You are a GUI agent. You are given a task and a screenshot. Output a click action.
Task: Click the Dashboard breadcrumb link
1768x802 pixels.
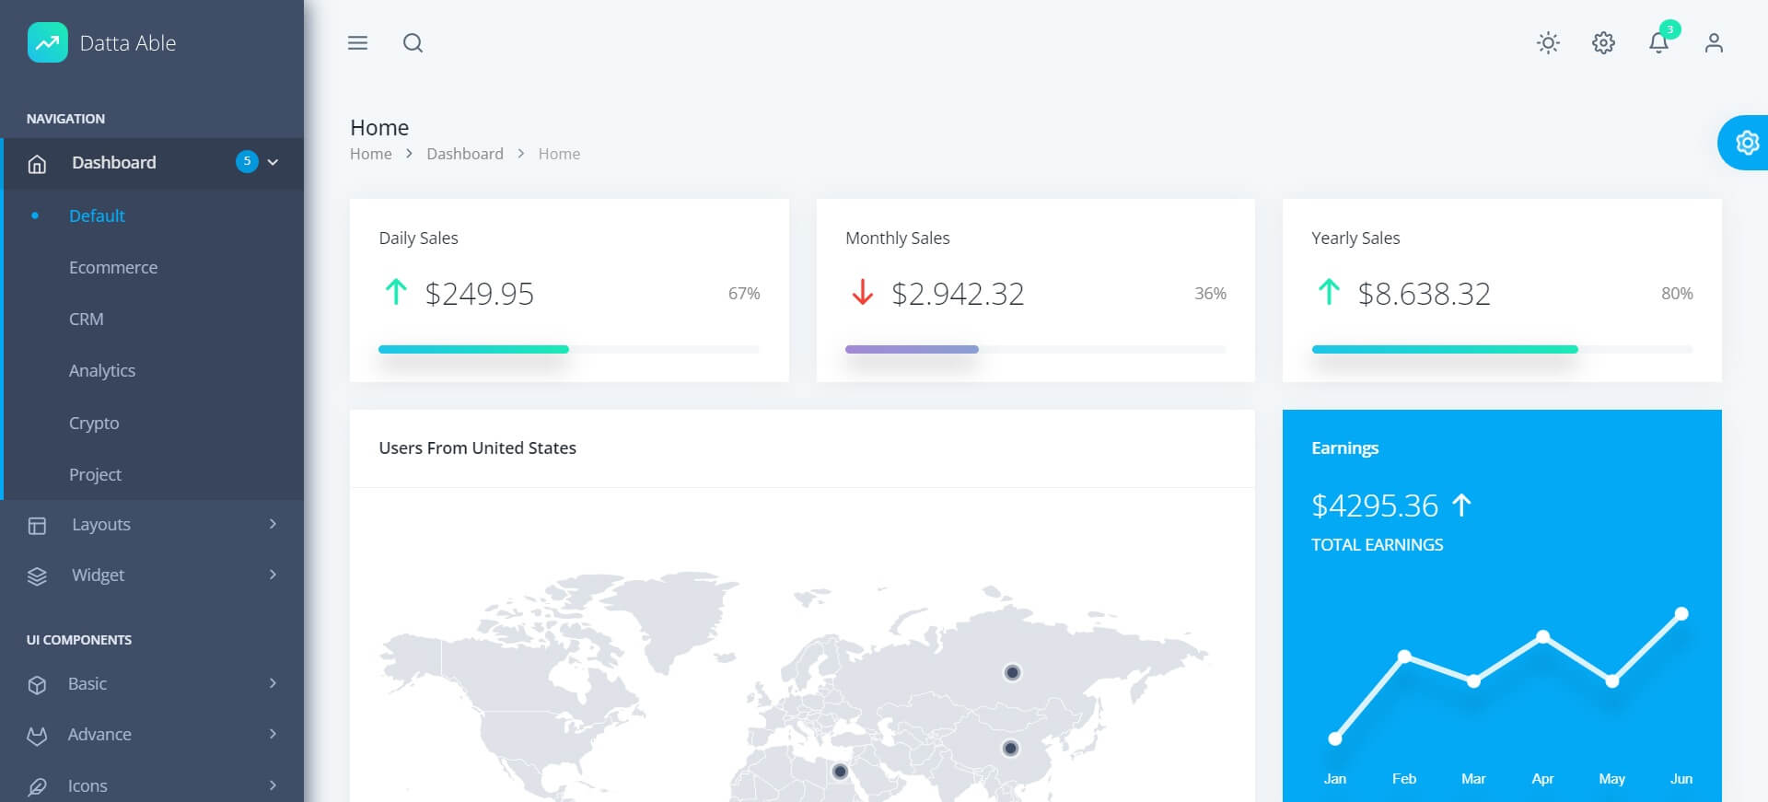click(x=465, y=154)
